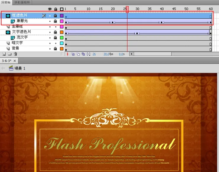Click the layer page icon of 暗文字

(x=8, y=43)
